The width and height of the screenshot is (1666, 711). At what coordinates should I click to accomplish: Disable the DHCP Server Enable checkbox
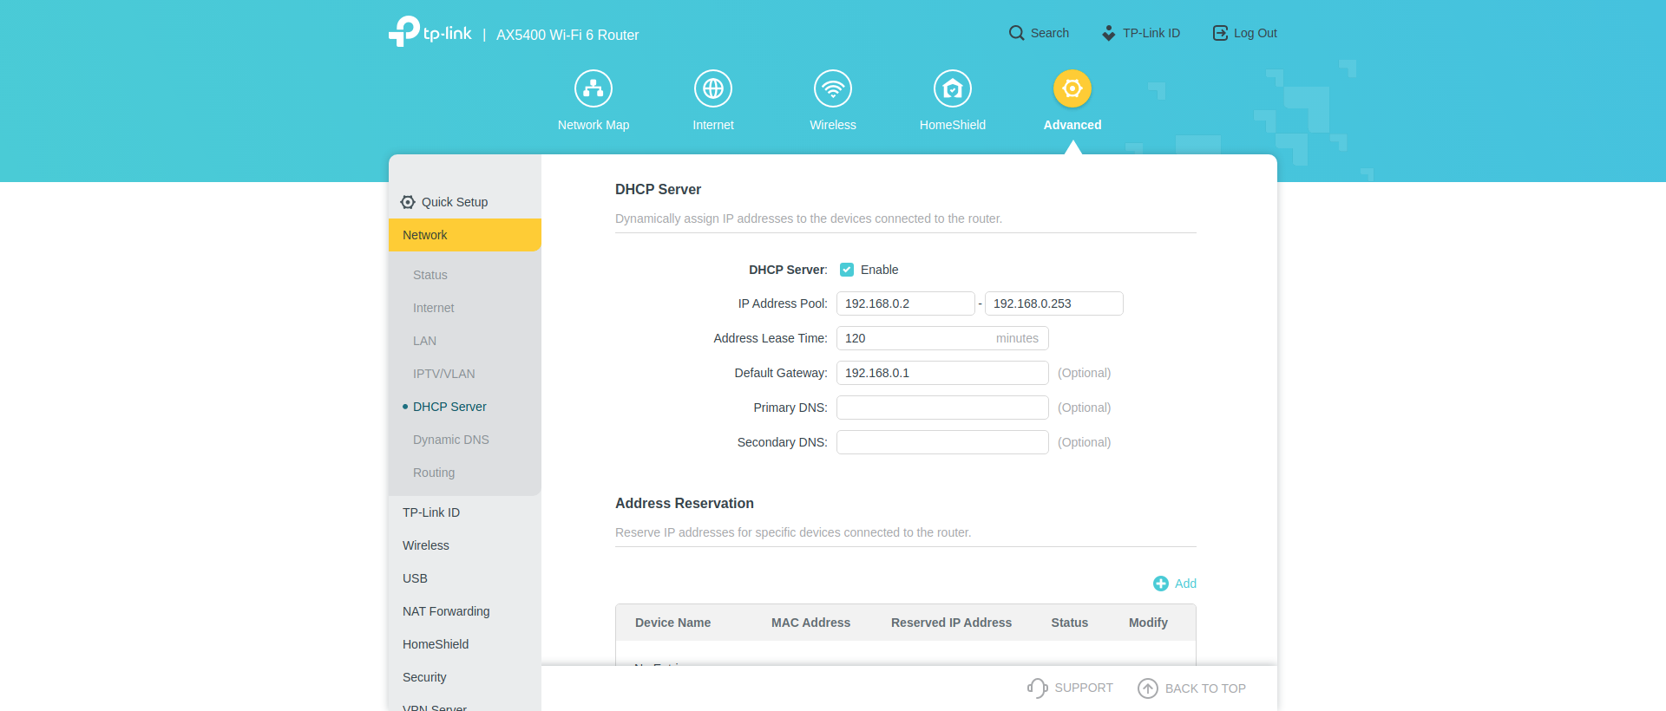[847, 270]
